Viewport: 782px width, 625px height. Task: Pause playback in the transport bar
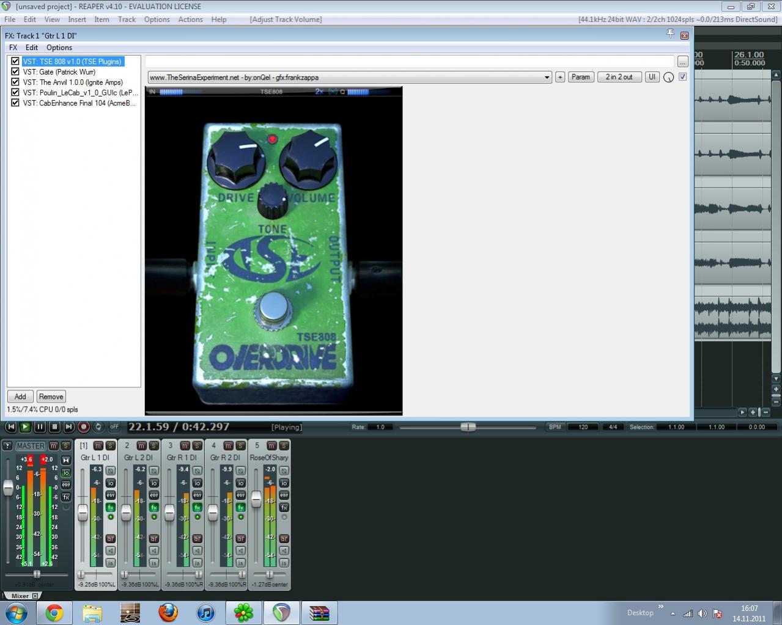click(40, 427)
